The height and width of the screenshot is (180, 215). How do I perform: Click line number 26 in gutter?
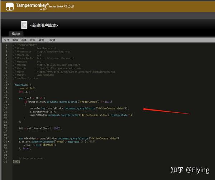(x=5, y=128)
